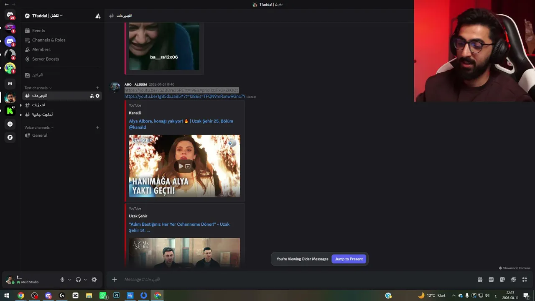Viewport: 535px width, 301px height.
Task: Collapse the Text channels category
Action: [38, 88]
